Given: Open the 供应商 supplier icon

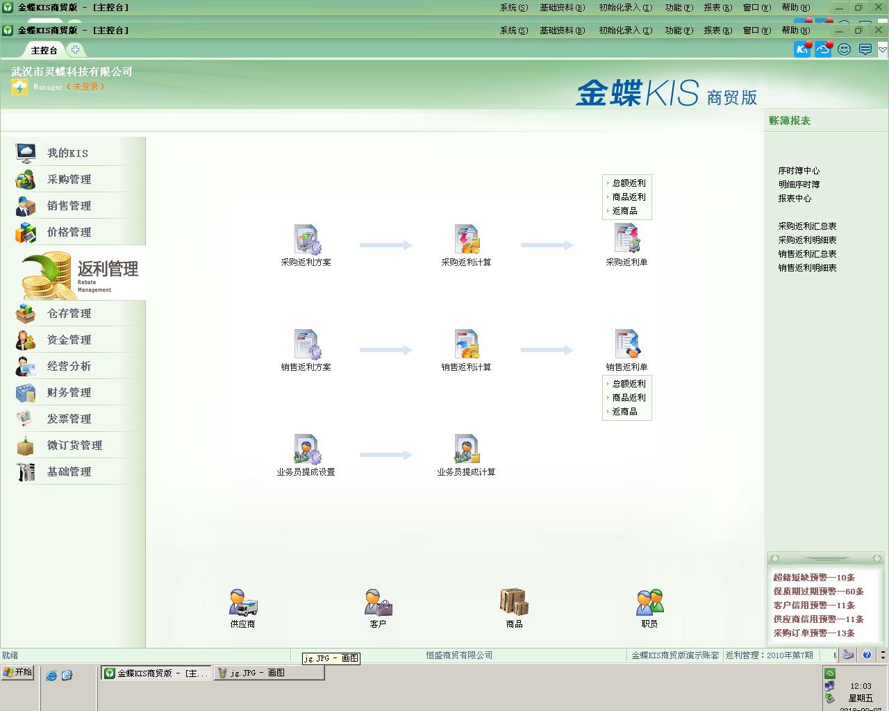Looking at the screenshot, I should pos(243,602).
